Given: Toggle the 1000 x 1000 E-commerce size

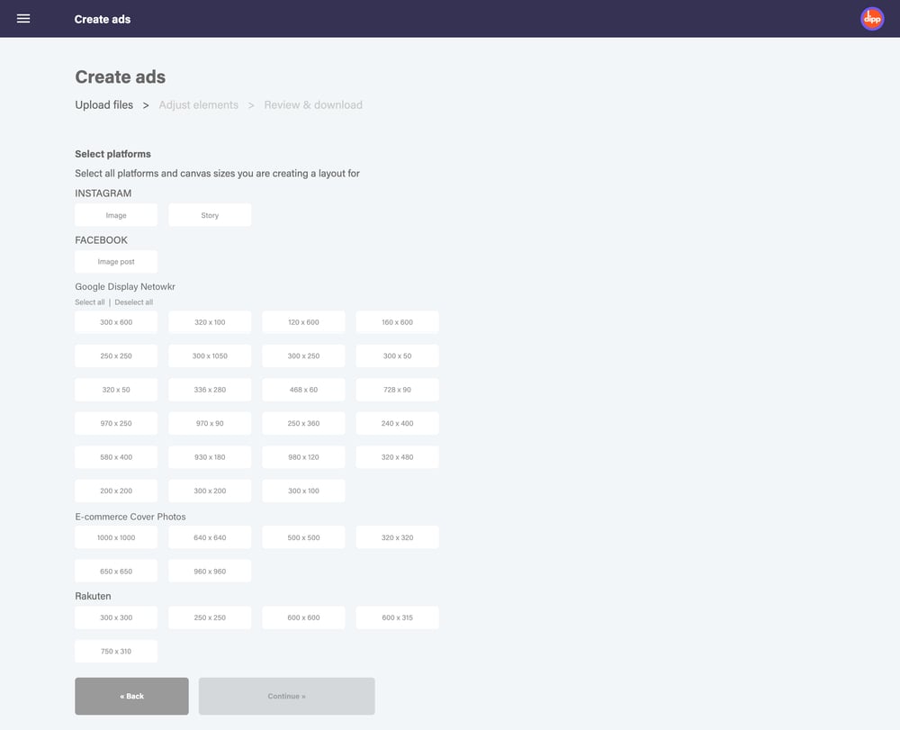Looking at the screenshot, I should point(116,536).
